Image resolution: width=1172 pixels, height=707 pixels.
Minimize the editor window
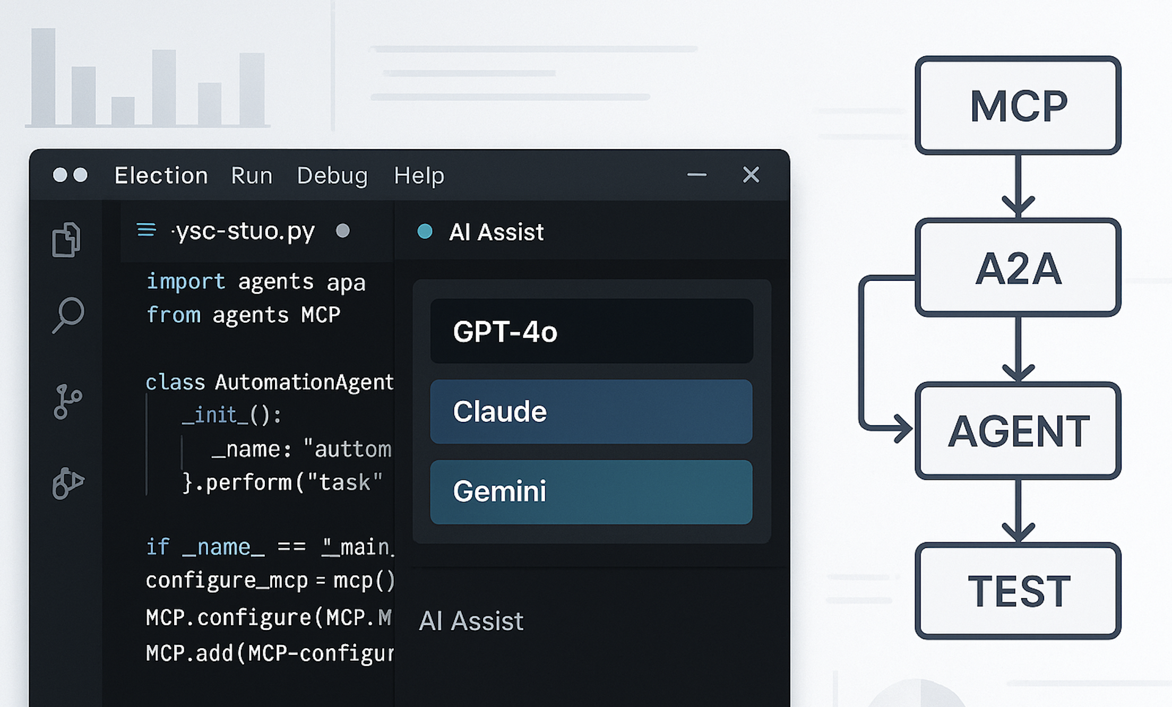pyautogui.click(x=696, y=175)
